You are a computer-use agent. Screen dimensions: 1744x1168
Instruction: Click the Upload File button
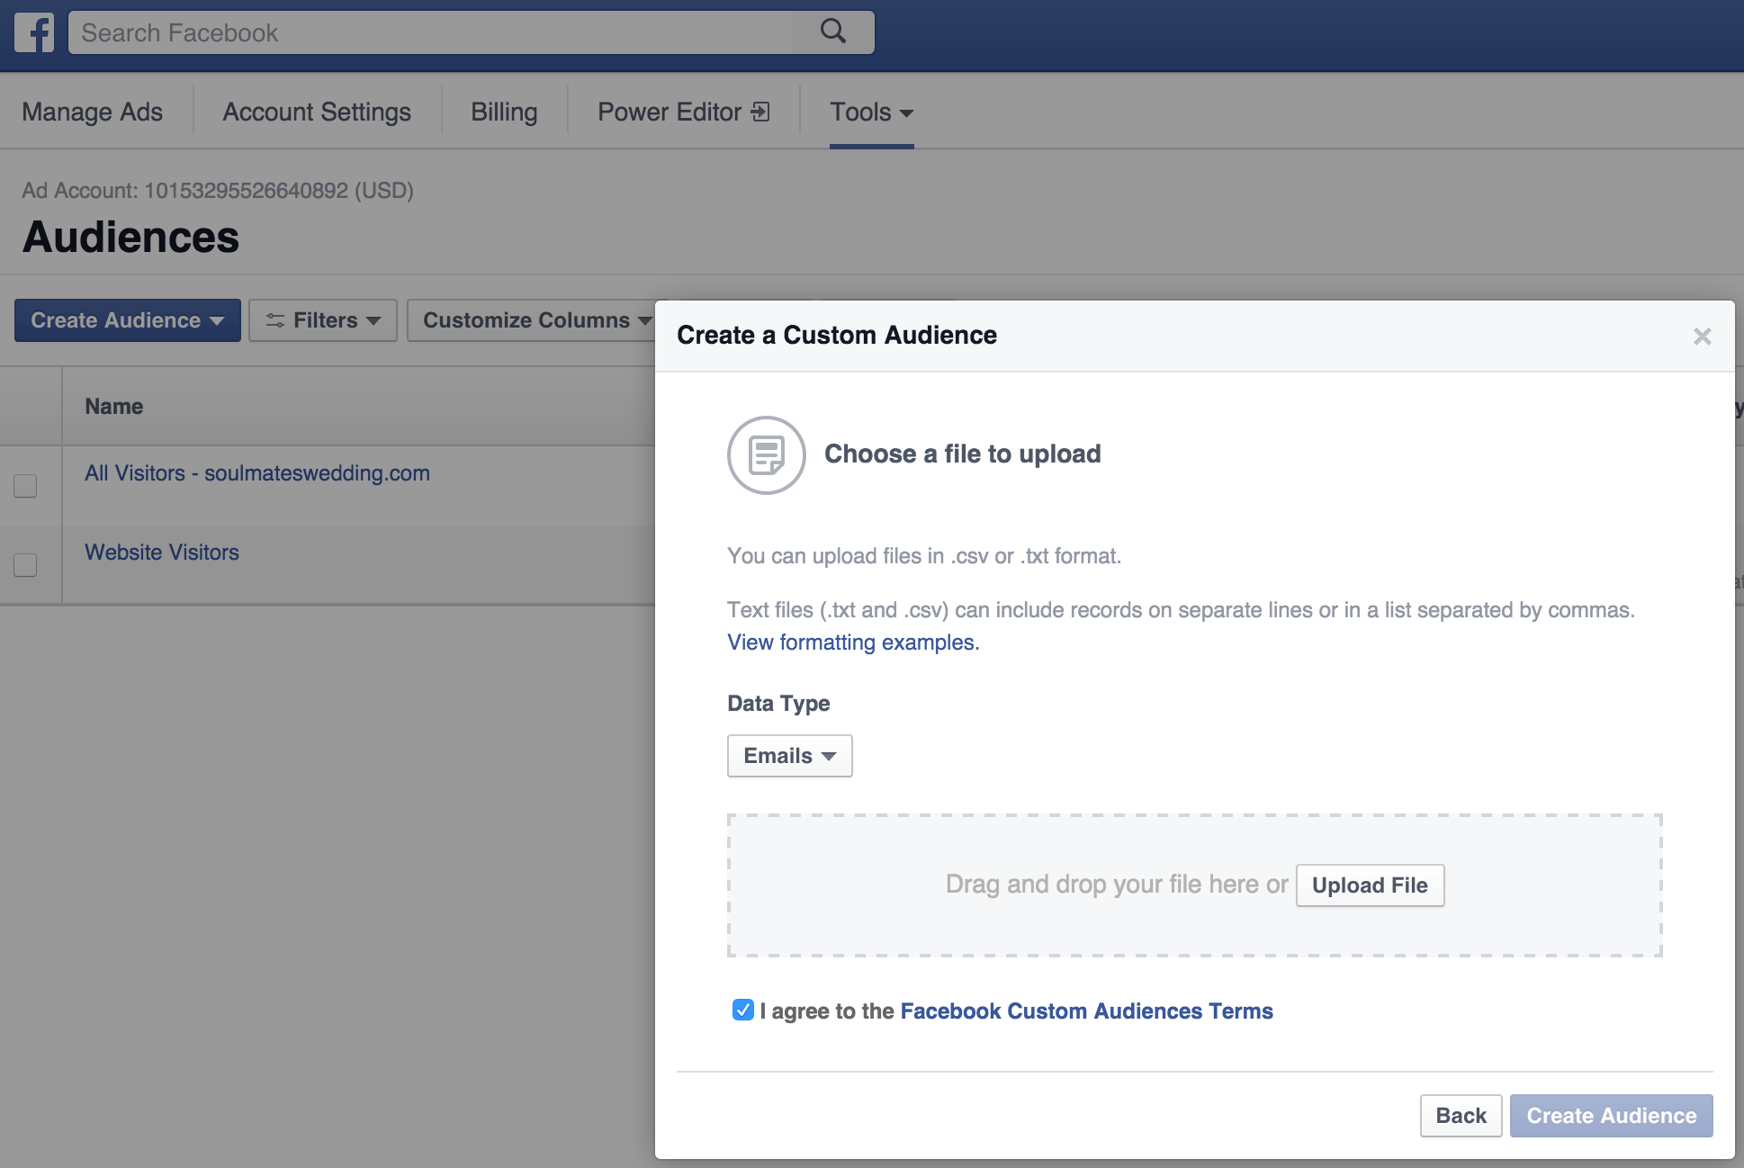coord(1370,885)
